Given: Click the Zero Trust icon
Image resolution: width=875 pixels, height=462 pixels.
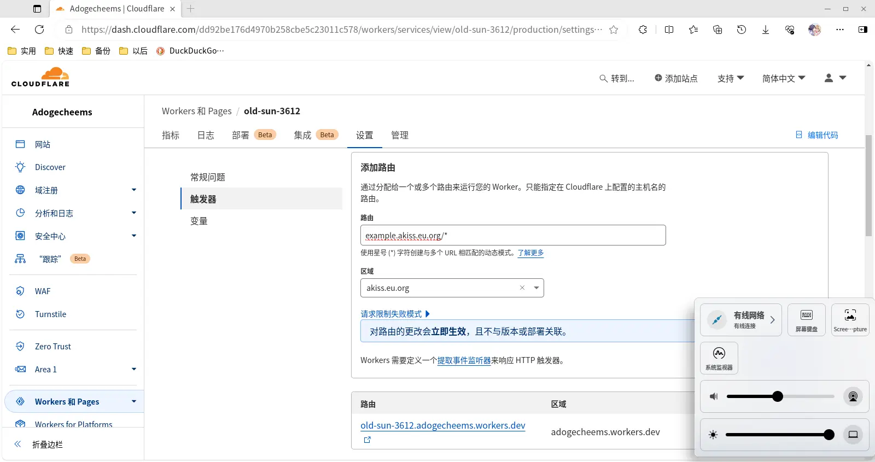Looking at the screenshot, I should point(20,346).
